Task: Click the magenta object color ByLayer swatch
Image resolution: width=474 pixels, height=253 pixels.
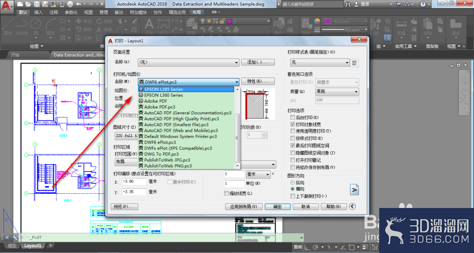Action: click(x=328, y=21)
